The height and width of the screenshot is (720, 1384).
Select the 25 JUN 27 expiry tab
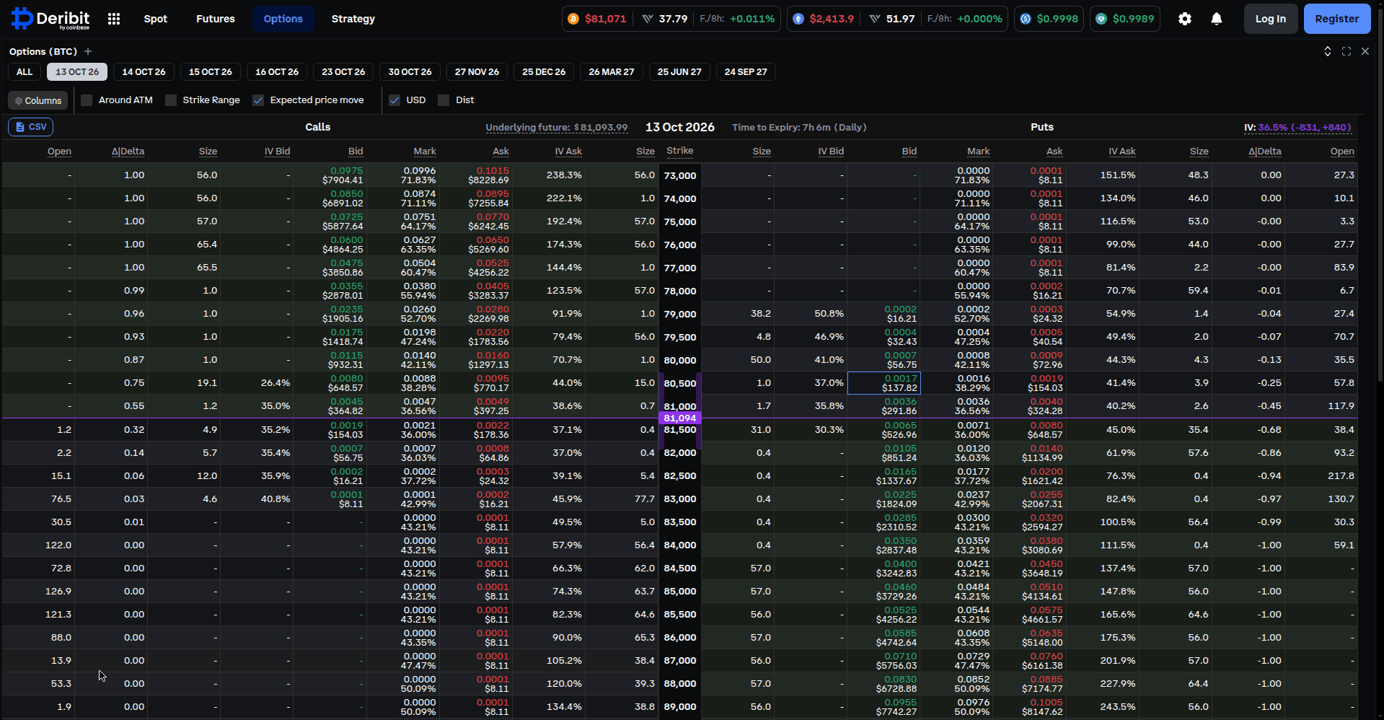pyautogui.click(x=679, y=72)
